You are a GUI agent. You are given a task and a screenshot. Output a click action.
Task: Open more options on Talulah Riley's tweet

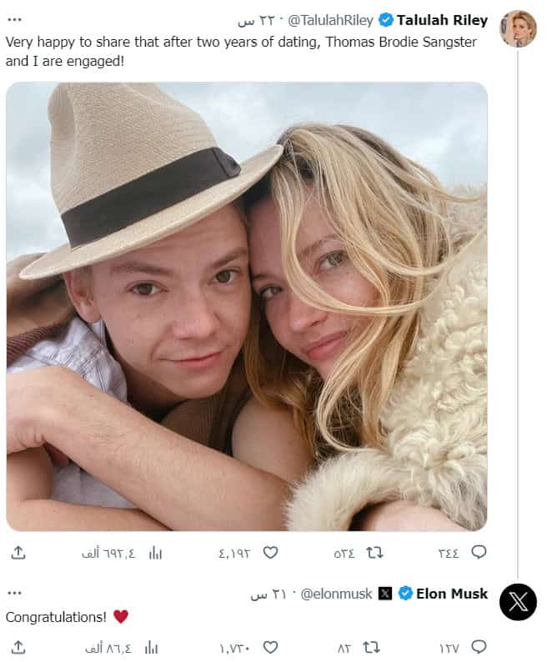tap(14, 19)
